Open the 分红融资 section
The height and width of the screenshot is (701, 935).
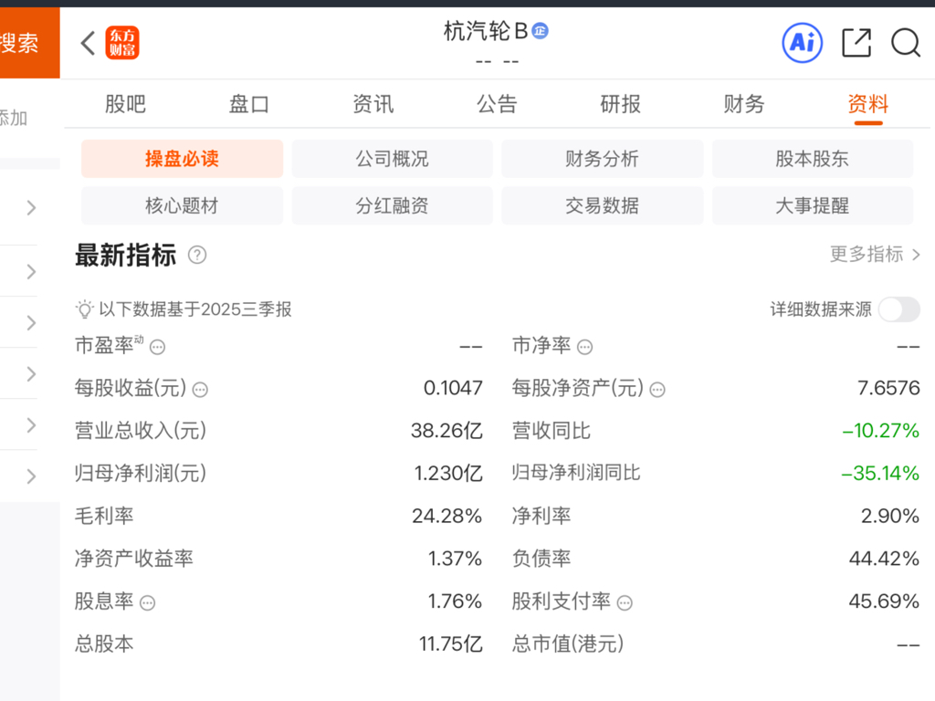(392, 205)
